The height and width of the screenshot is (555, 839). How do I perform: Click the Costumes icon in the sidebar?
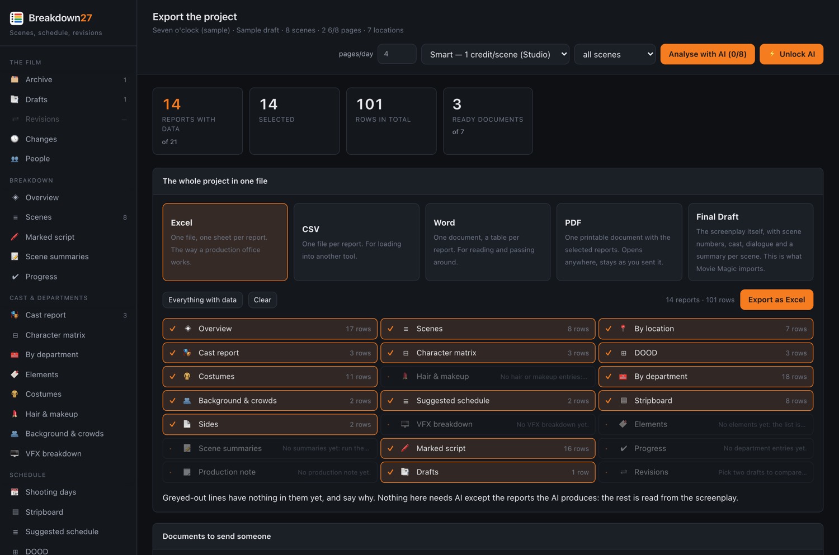15,394
